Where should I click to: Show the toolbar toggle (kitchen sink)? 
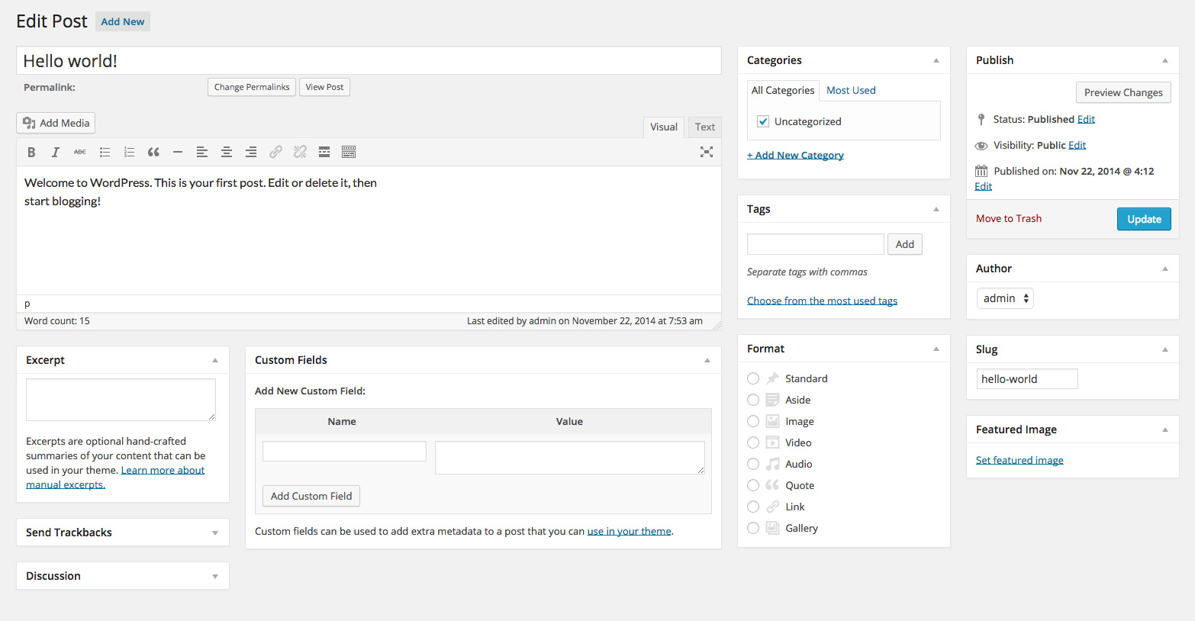349,152
